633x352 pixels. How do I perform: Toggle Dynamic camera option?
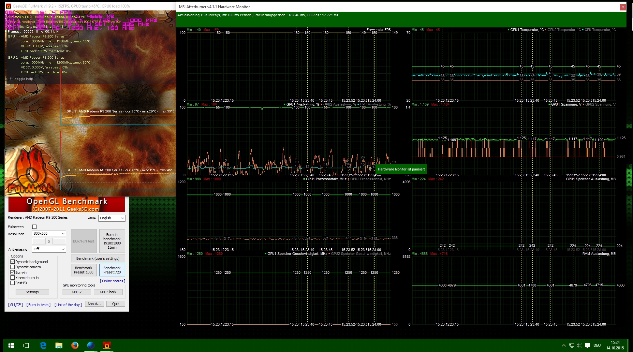tap(13, 267)
